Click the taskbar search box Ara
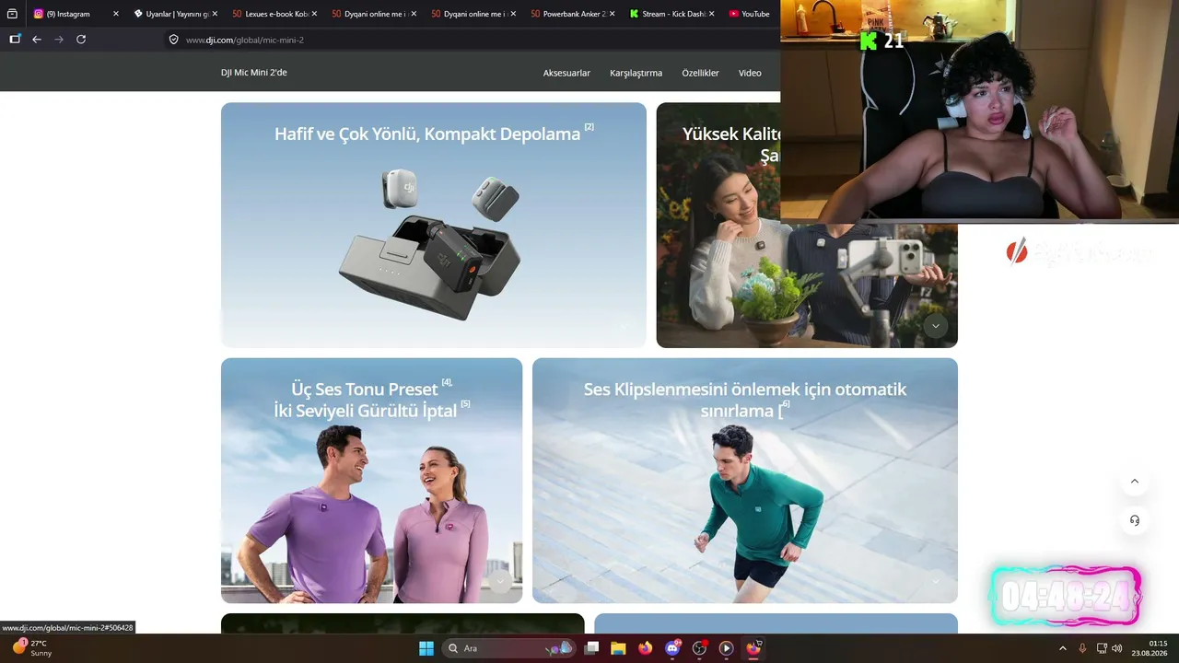The image size is (1179, 663). pyautogui.click(x=509, y=648)
